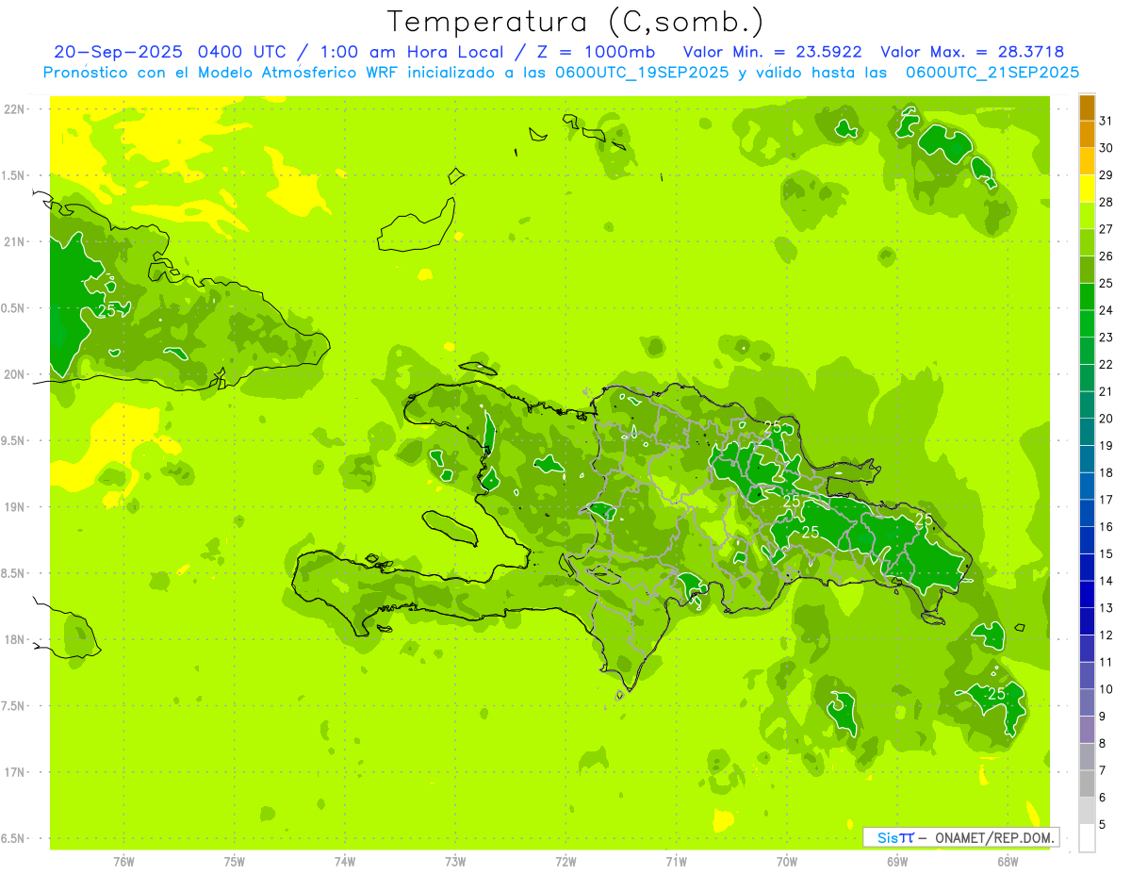Click the 25 contour label over Cuba
This screenshot has height=874, width=1131.
[x=107, y=310]
